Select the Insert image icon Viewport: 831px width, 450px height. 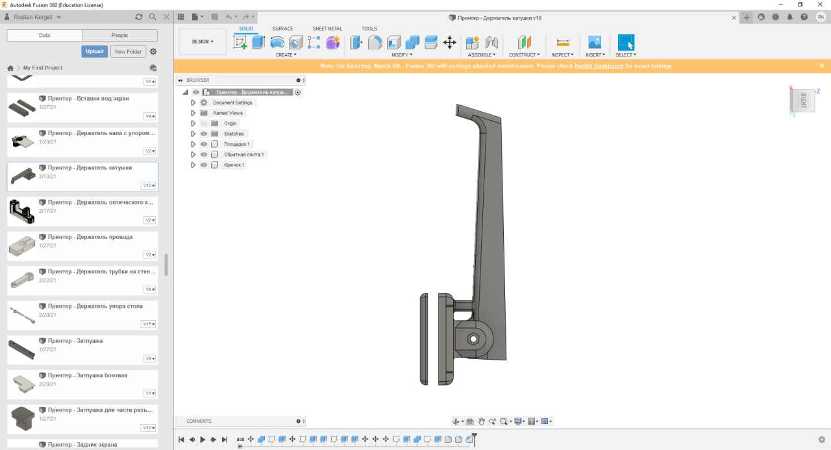[x=595, y=43]
